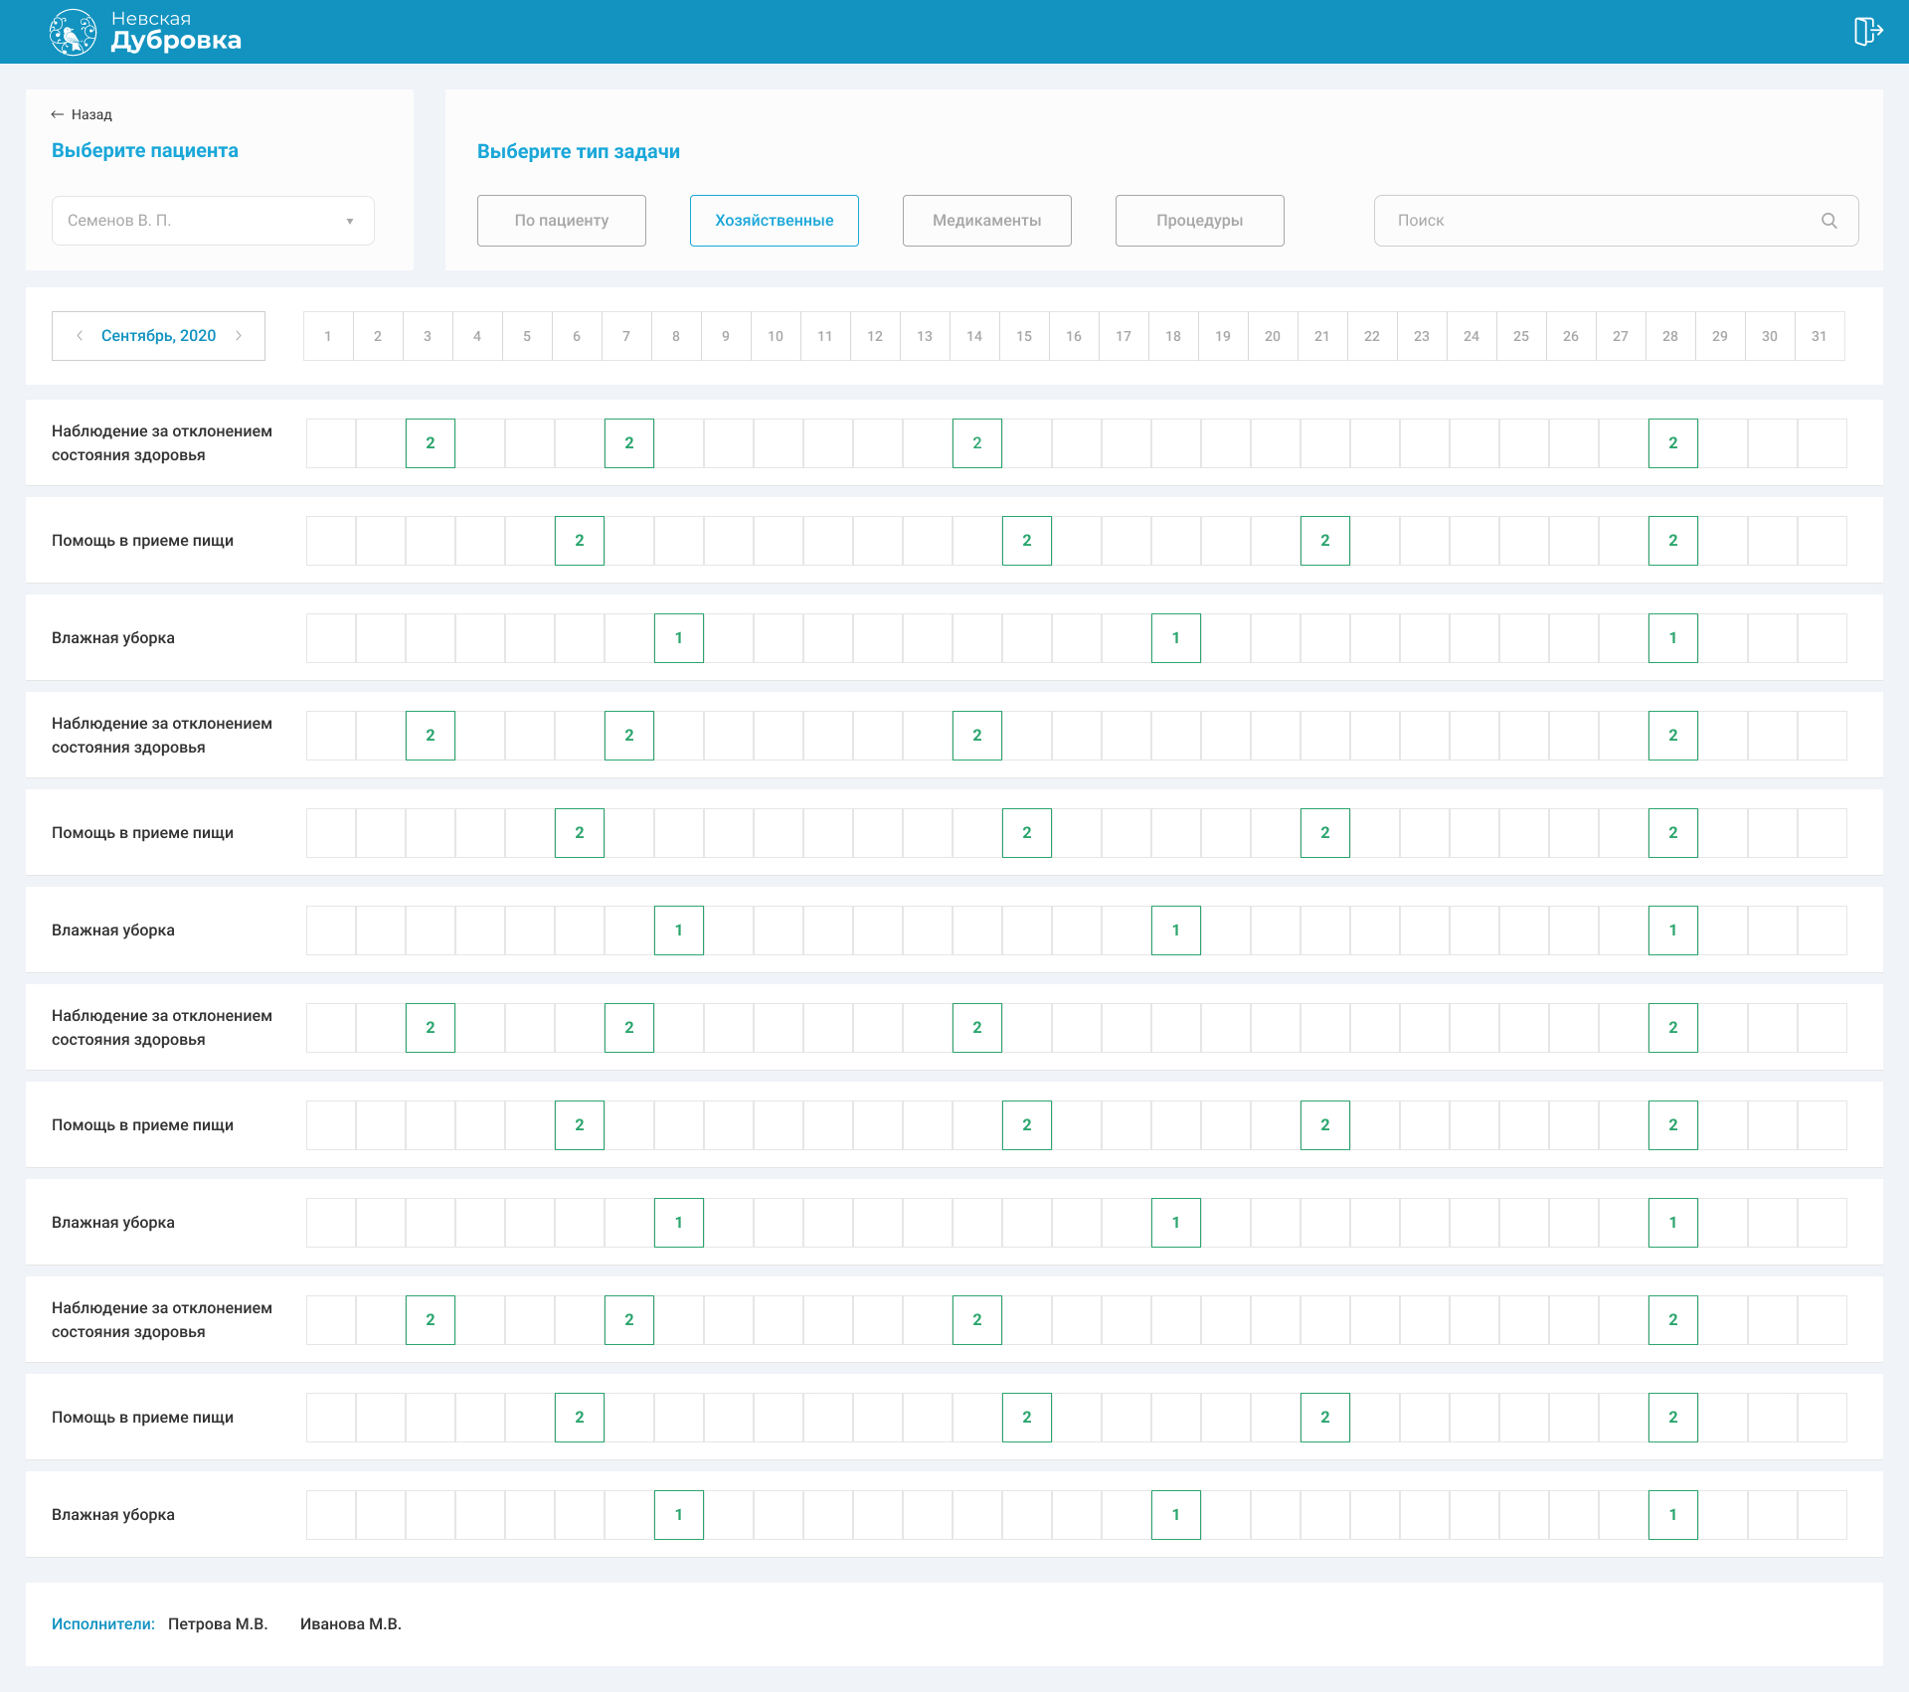This screenshot has height=1692, width=1909.
Task: Select day 25 in calendar header
Action: (1521, 336)
